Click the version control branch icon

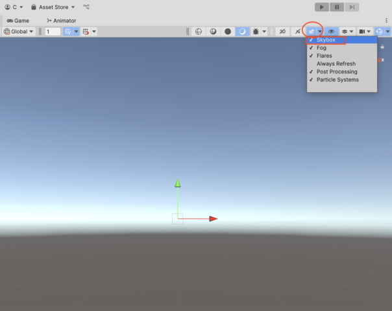[x=86, y=6]
